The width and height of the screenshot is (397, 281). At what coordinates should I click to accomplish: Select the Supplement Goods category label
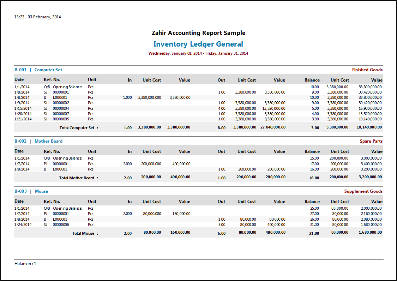point(363,191)
